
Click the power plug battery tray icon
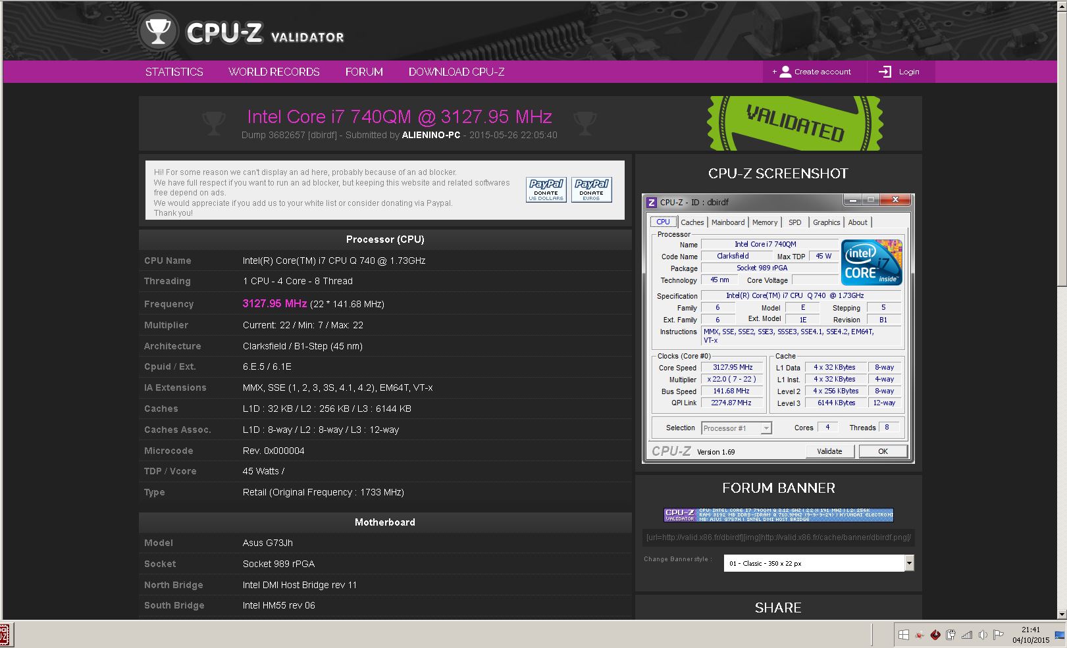[x=950, y=635]
